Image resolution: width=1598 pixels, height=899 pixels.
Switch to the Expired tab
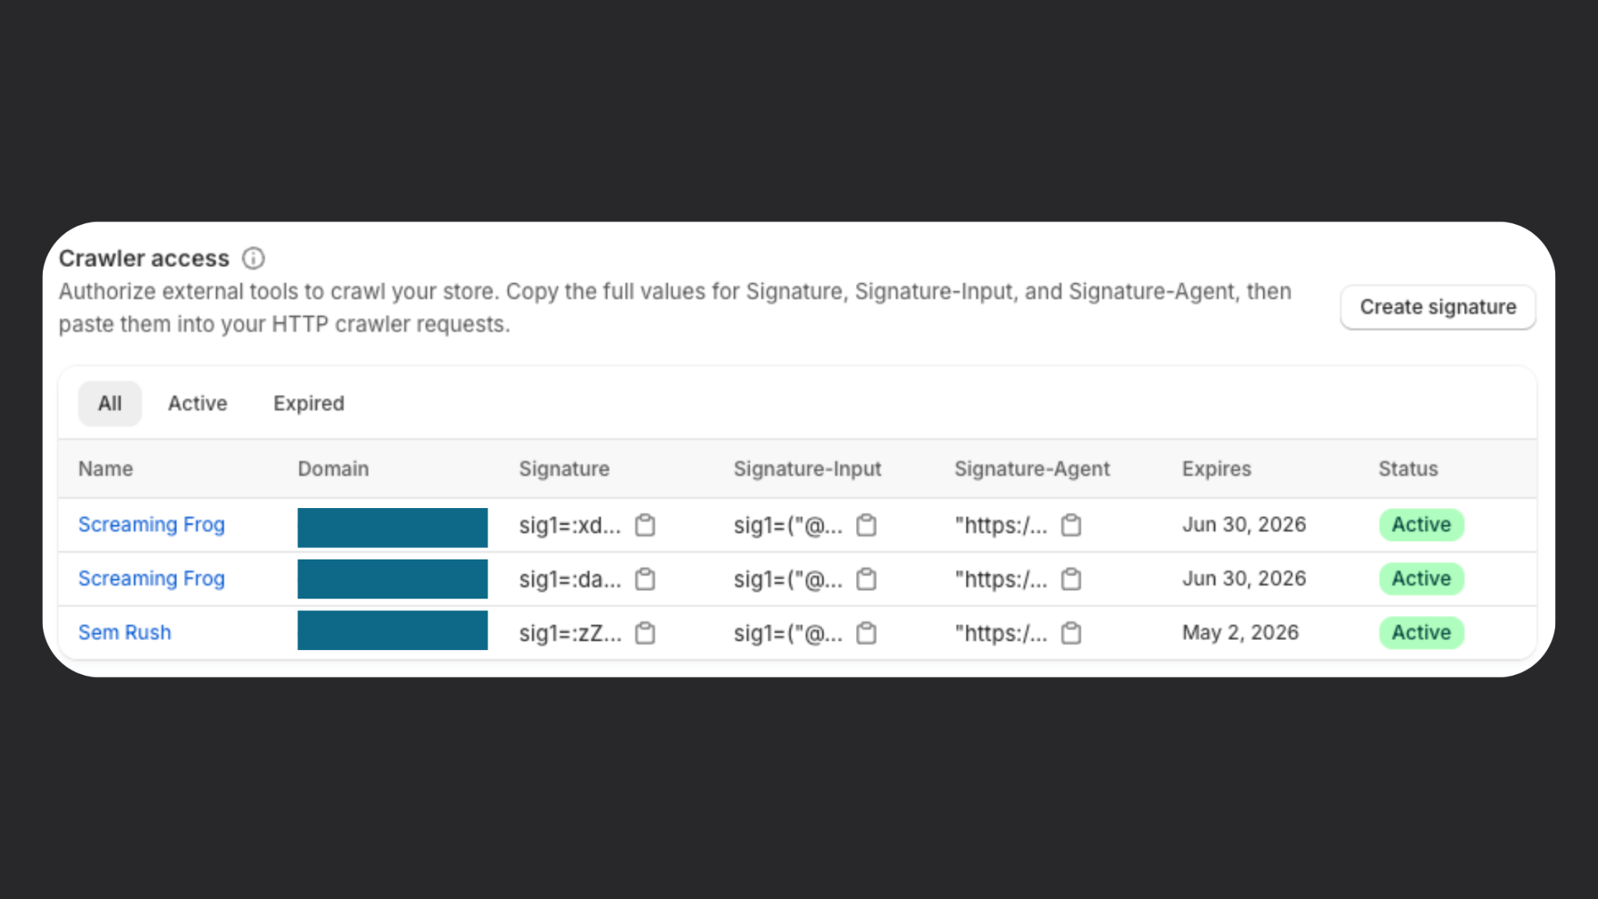coord(308,403)
